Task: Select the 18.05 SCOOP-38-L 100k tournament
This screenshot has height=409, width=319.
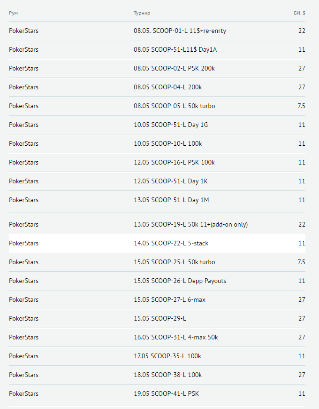Action: tap(167, 375)
